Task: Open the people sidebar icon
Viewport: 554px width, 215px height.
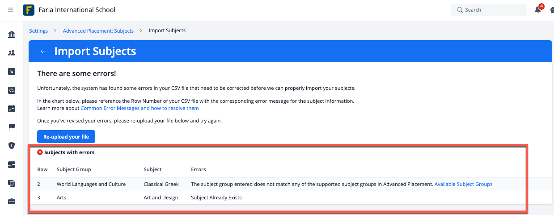Action: coord(12,53)
